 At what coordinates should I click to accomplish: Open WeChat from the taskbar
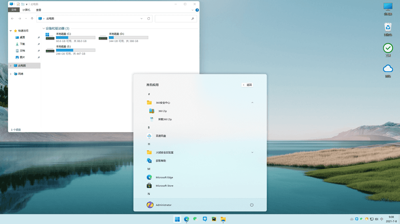tap(196, 219)
